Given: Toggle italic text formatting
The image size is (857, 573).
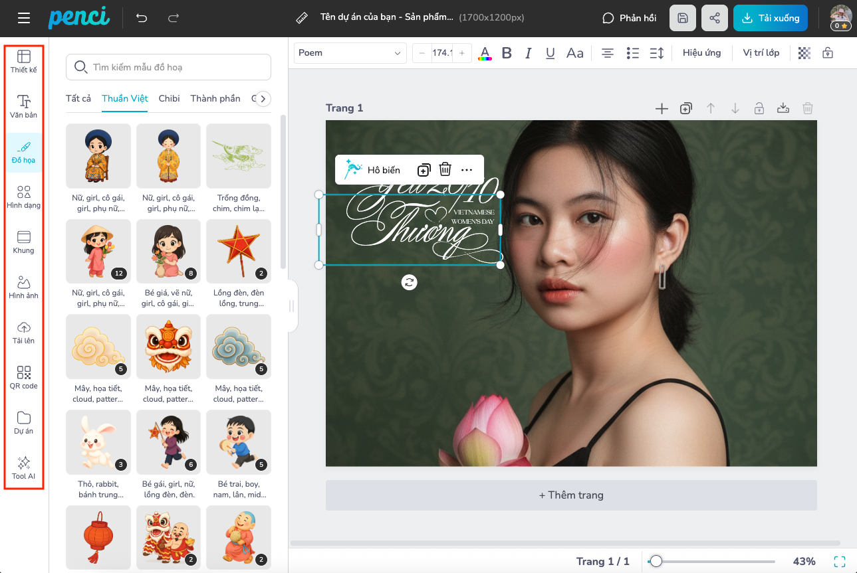Looking at the screenshot, I should coord(529,53).
